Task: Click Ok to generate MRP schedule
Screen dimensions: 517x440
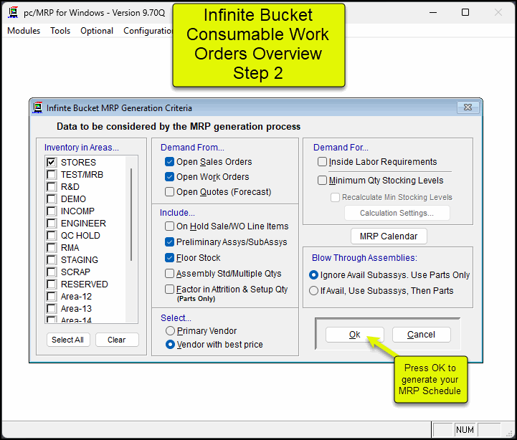Action: (355, 335)
